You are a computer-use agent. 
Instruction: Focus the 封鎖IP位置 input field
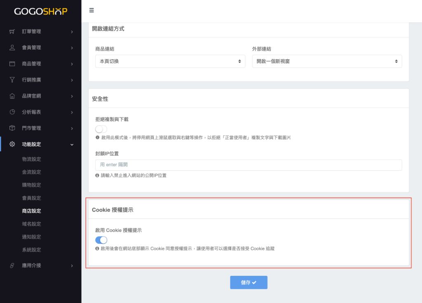(249, 165)
